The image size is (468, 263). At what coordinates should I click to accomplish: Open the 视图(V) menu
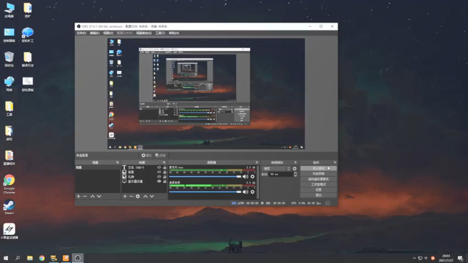pos(108,33)
